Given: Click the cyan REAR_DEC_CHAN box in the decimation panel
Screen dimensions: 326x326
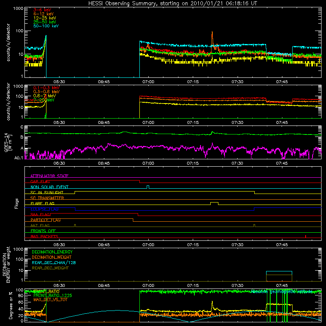Looking at the screenshot, I should pos(279,273).
